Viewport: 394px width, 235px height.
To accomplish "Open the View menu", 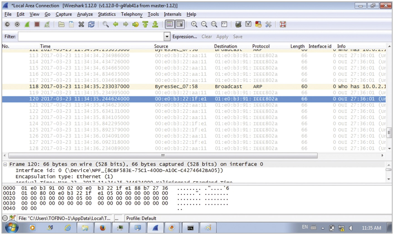I will point(35,14).
